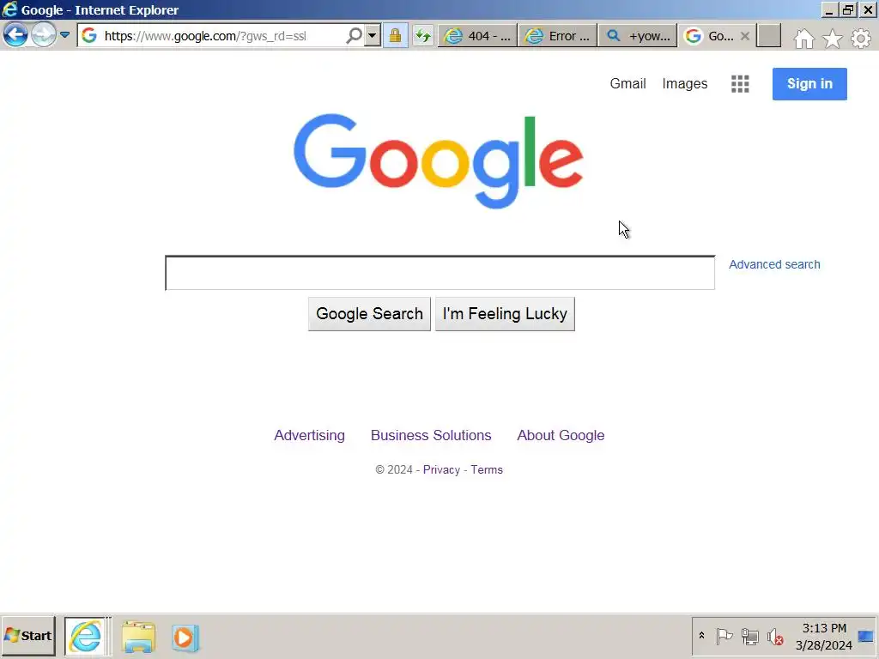Close the Google tab with X
879x659 pixels.
tap(745, 36)
